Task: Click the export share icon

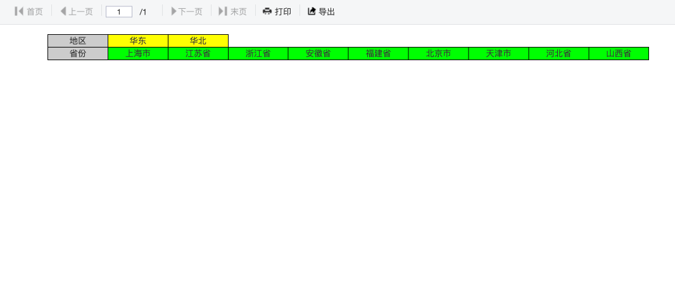Action: (312, 11)
